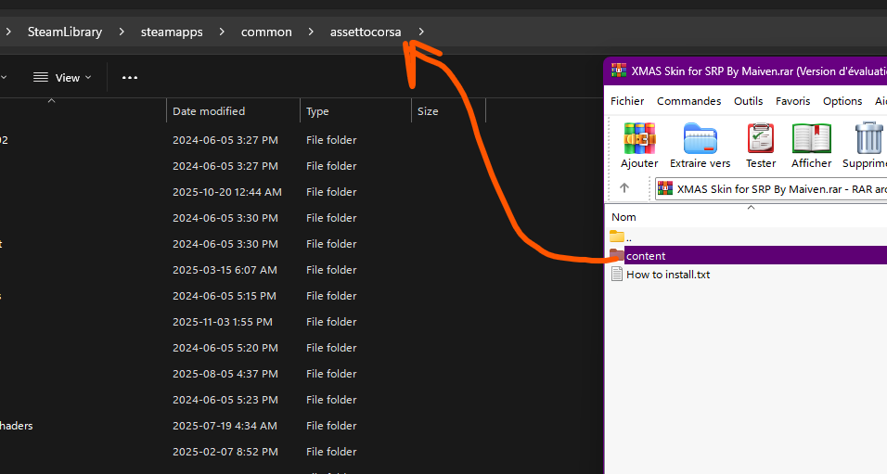The width and height of the screenshot is (887, 474).
Task: Expand chevron after assettocorsa breadcrumb
Action: click(421, 32)
